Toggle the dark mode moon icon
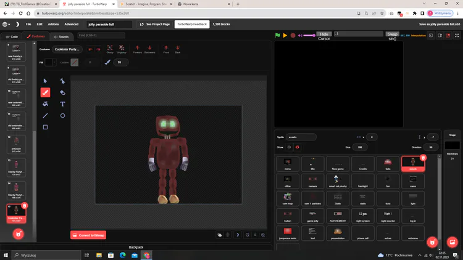 tap(17, 24)
